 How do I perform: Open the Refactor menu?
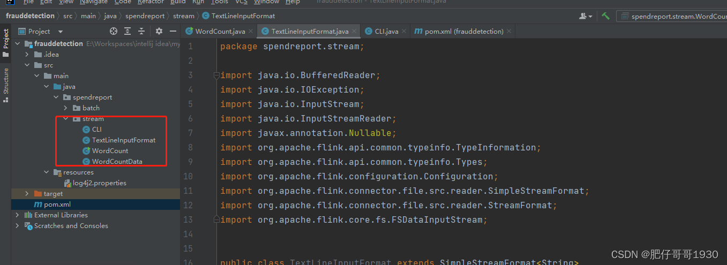click(151, 2)
